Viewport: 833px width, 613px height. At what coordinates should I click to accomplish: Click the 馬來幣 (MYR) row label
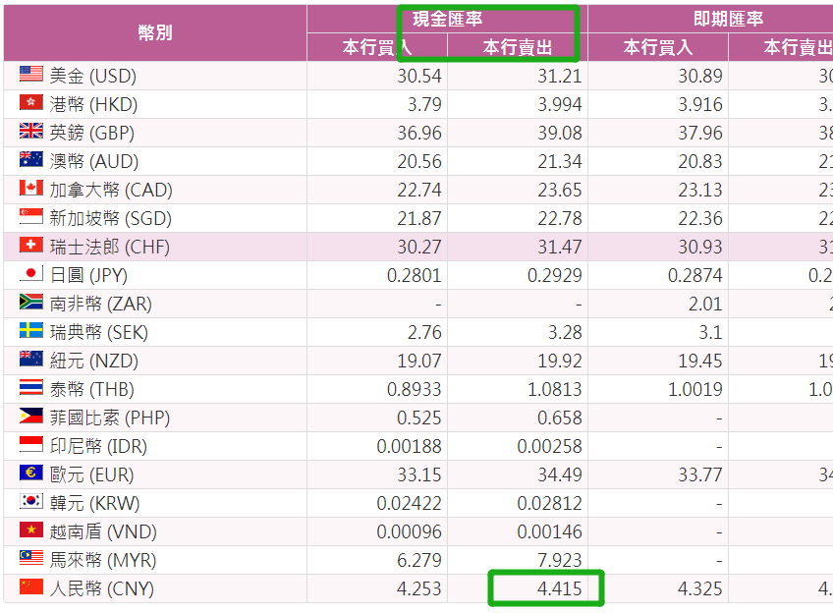pyautogui.click(x=102, y=560)
